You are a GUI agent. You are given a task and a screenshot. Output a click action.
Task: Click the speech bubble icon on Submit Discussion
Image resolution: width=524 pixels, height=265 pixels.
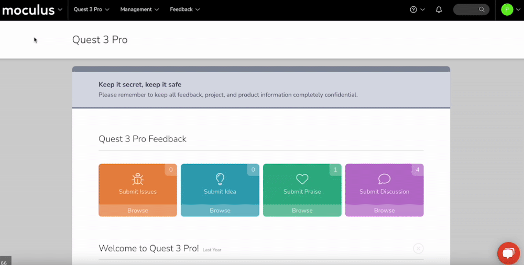coord(384,179)
